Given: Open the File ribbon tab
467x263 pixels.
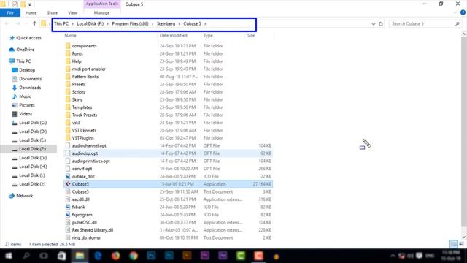Looking at the screenshot, I should [10, 13].
